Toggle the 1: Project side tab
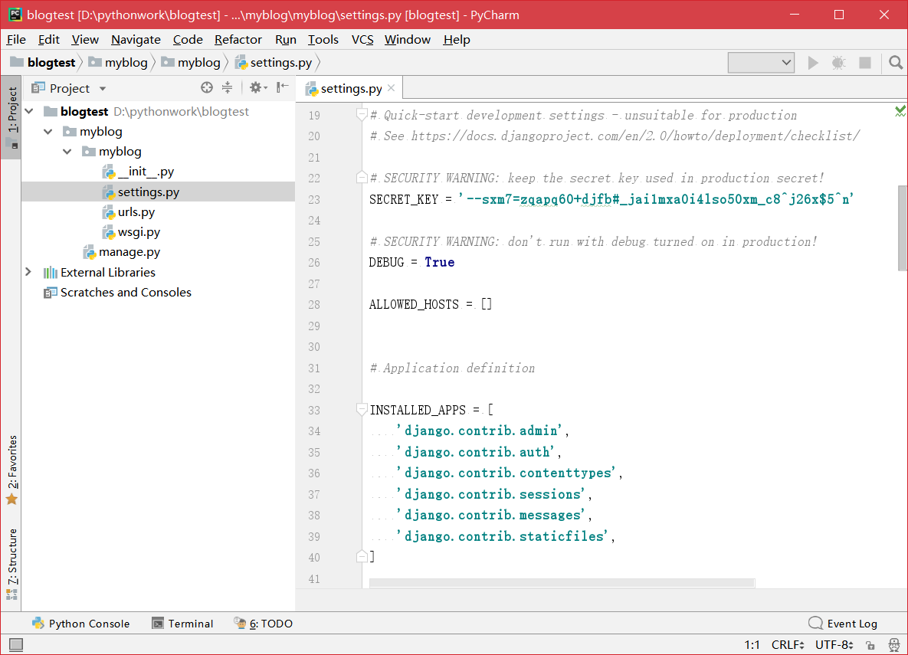 11,117
